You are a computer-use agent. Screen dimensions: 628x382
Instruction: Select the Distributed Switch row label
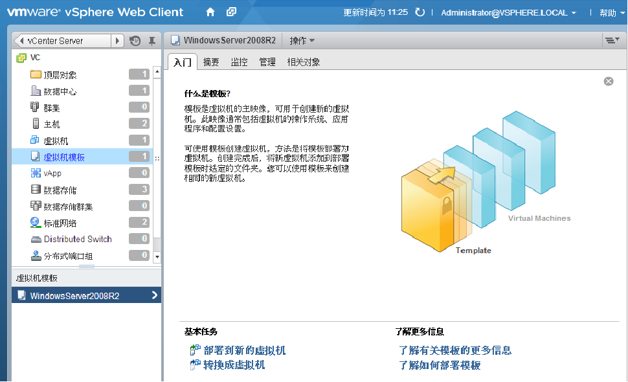78,239
